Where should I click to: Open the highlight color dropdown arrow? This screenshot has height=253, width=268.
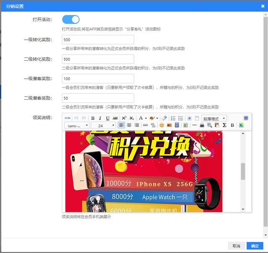point(157,118)
